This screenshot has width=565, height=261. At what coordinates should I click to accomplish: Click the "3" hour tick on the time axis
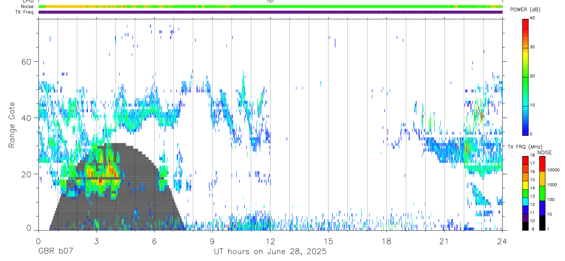pyautogui.click(x=96, y=241)
